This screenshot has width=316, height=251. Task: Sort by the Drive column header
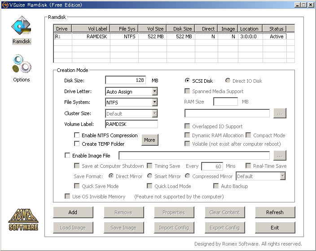coord(63,28)
